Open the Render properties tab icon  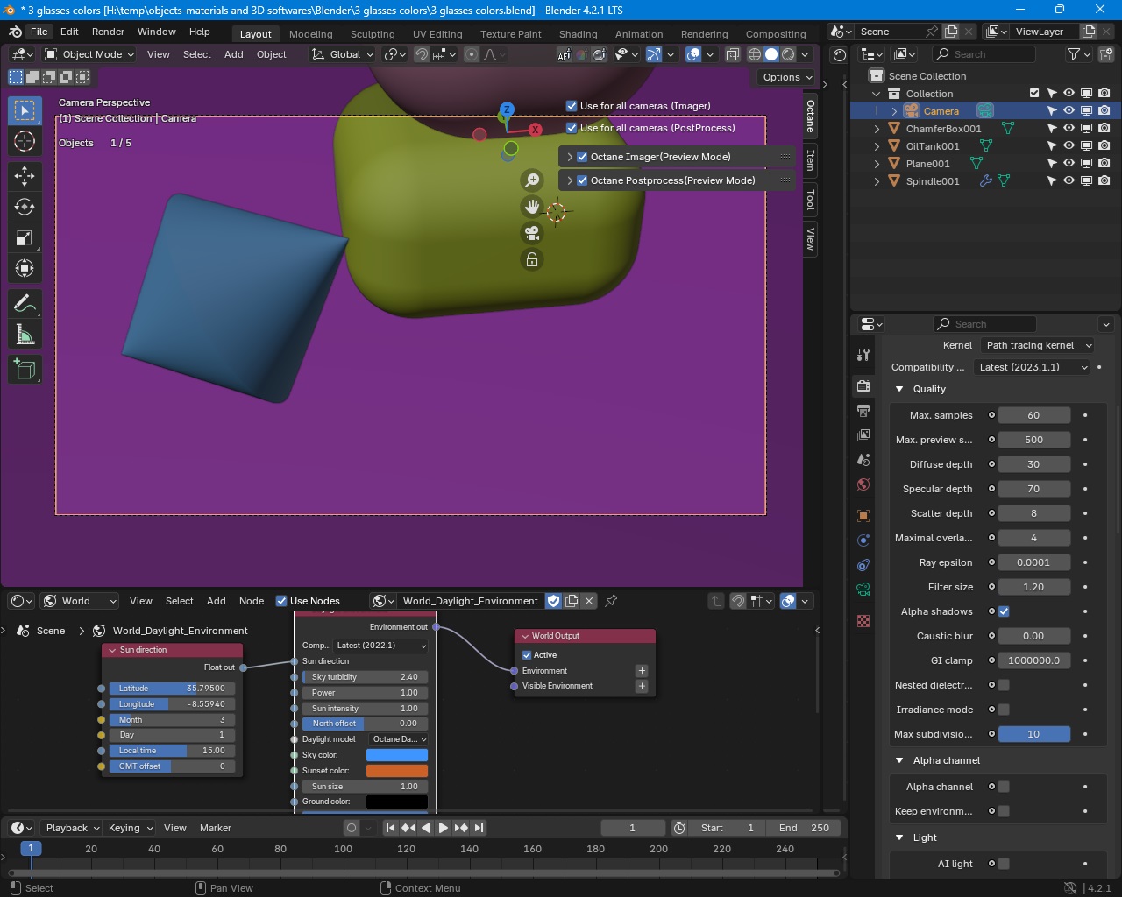pos(863,386)
